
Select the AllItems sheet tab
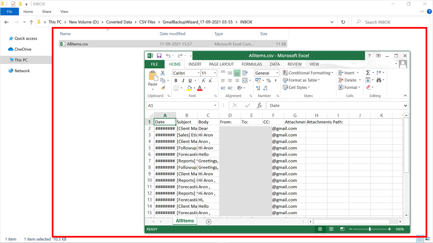pos(185,221)
